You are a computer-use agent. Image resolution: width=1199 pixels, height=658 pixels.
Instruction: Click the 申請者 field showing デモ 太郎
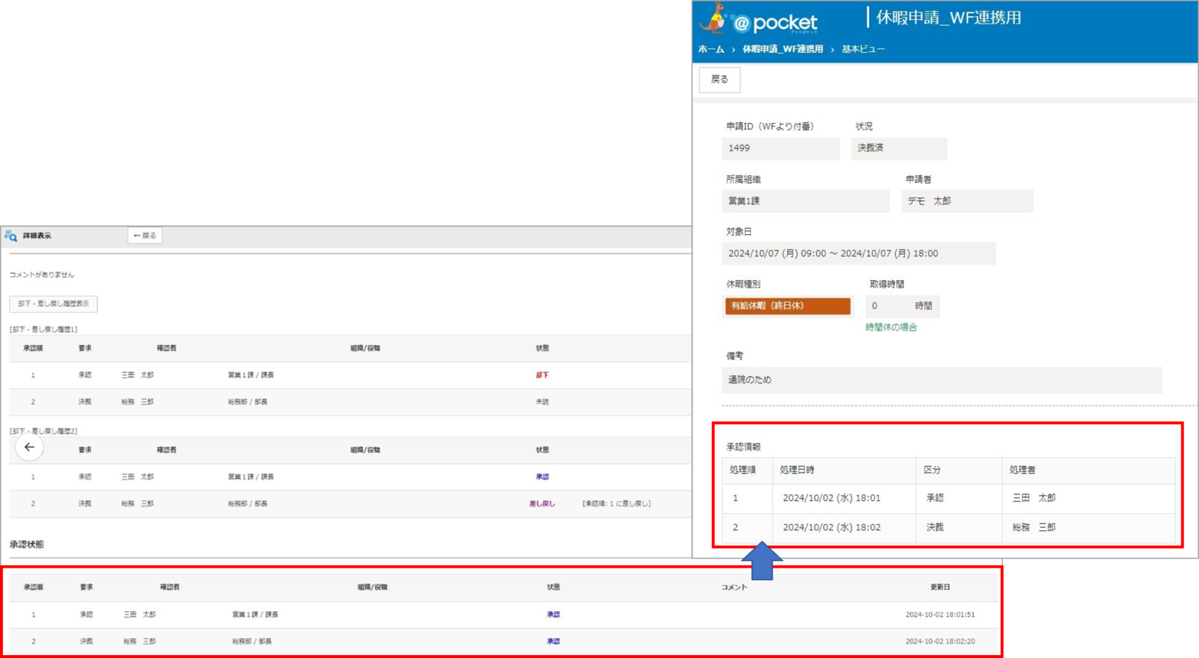coord(967,201)
